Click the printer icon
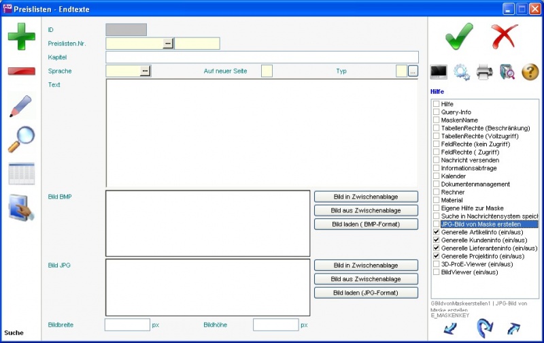Viewport: 544px width, 343px height. click(483, 71)
